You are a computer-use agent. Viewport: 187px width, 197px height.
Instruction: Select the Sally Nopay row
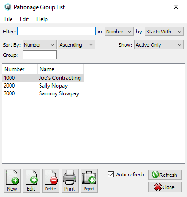tap(43, 86)
